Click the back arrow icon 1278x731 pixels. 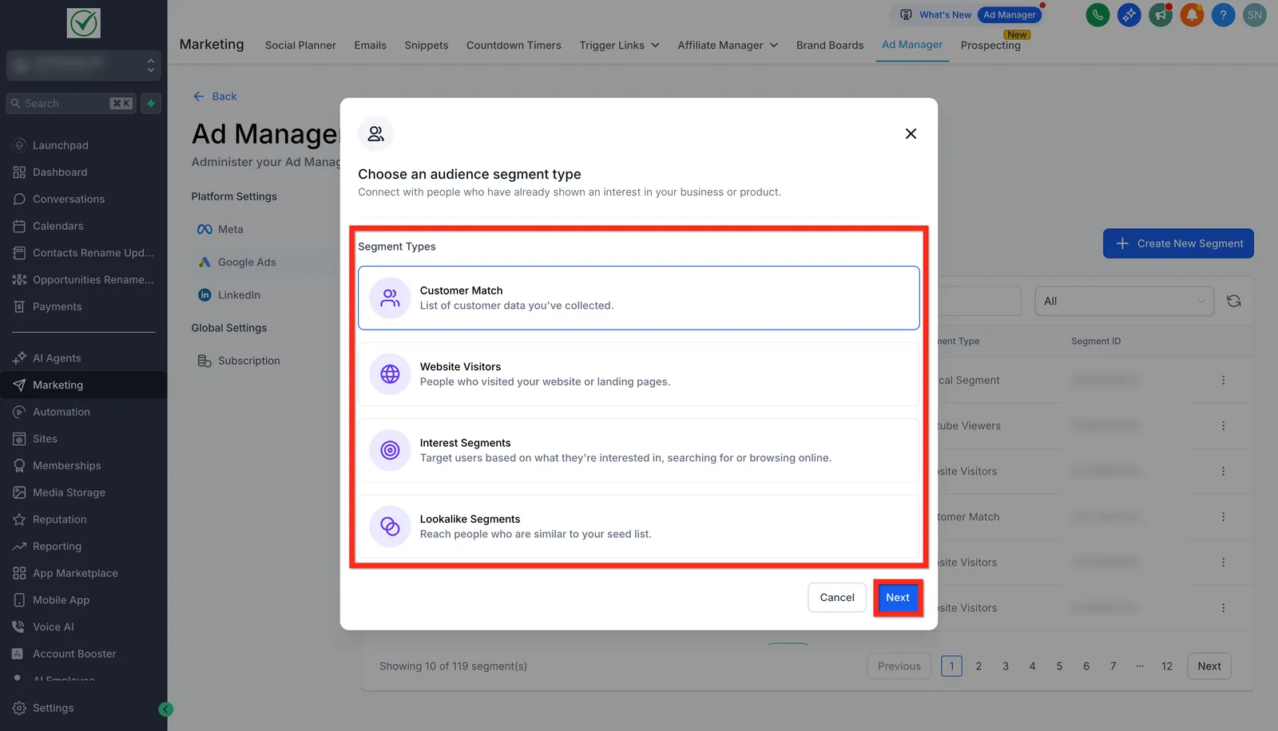pyautogui.click(x=199, y=97)
